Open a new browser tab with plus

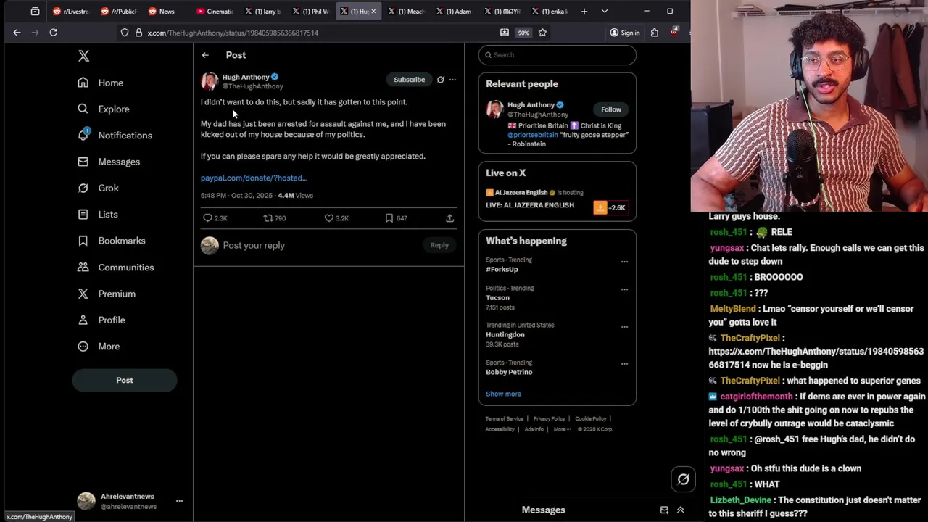[584, 12]
